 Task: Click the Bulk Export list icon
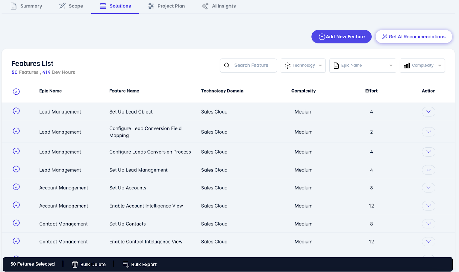126,264
